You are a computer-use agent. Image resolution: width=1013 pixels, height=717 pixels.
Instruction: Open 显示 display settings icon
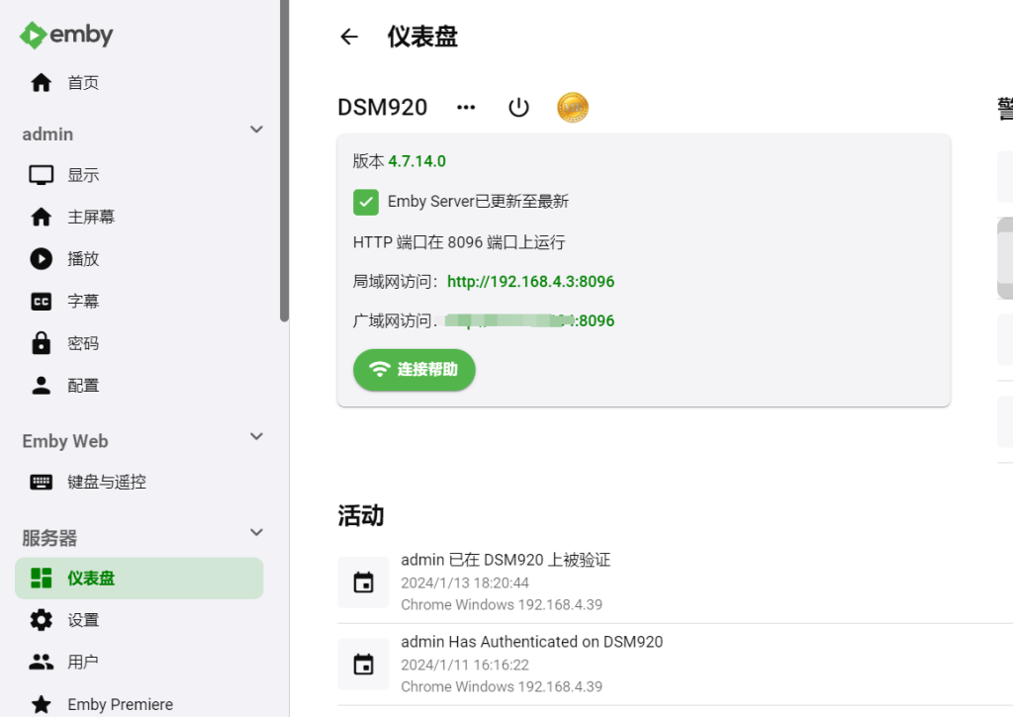coord(42,175)
